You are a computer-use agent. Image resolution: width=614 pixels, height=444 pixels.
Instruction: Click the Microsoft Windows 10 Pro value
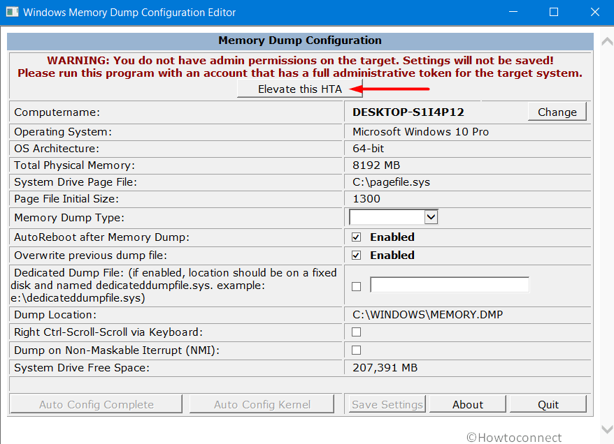click(x=420, y=132)
